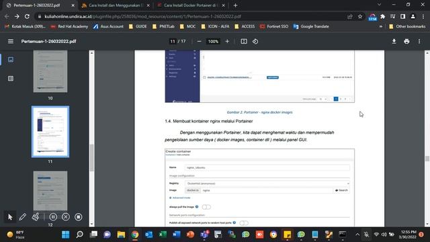
Task: Share this page from address bar
Action: [x=349, y=17]
